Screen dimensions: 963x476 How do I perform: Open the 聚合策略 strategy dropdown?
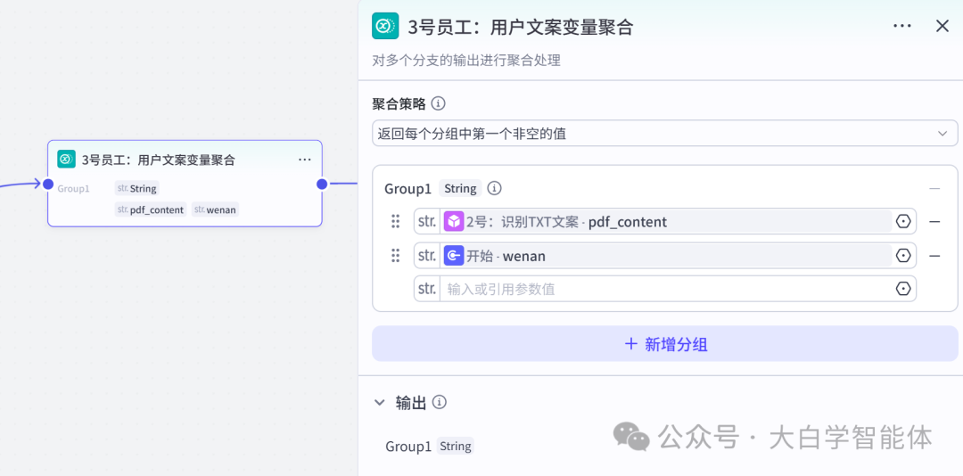coord(664,134)
